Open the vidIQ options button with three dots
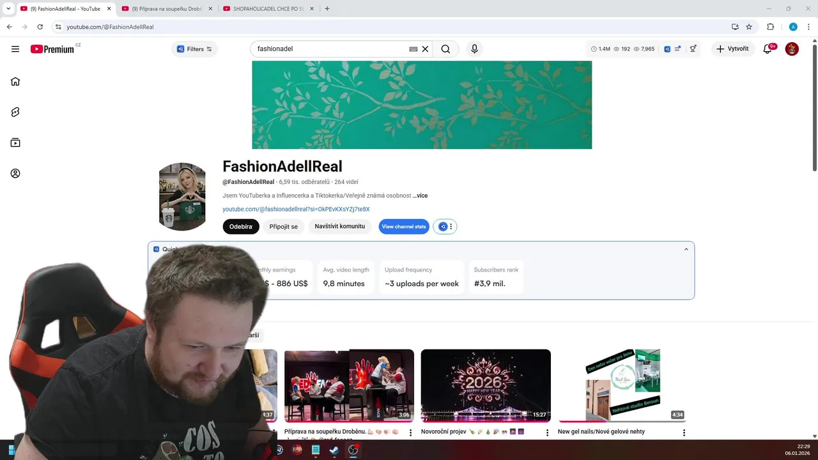The image size is (818, 460). pyautogui.click(x=445, y=226)
